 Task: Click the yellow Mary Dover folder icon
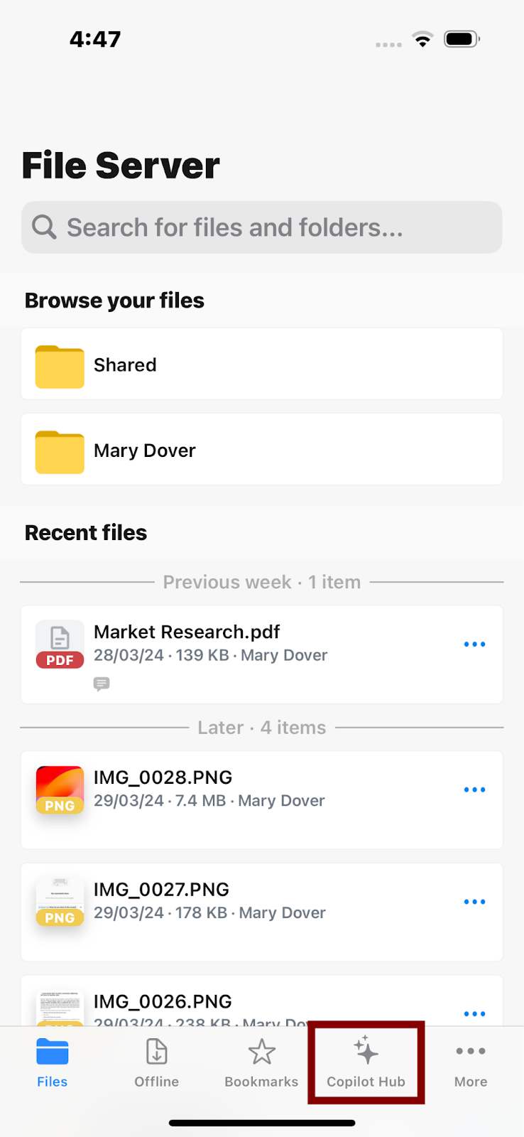click(x=60, y=452)
